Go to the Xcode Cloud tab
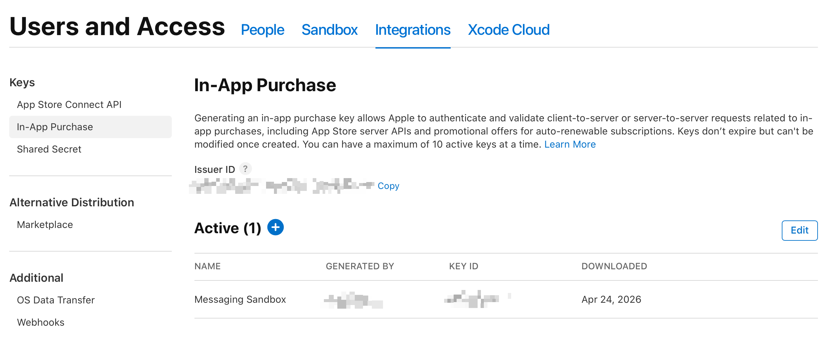Viewport: 835px width, 349px height. (508, 30)
